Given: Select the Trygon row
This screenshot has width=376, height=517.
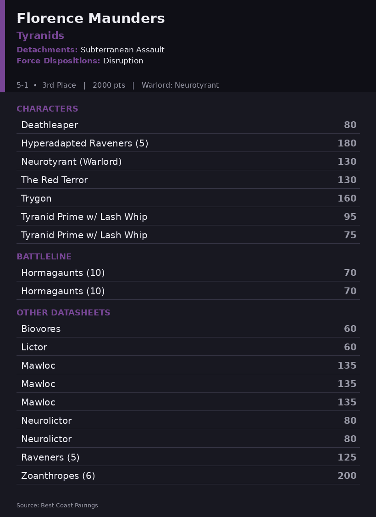Looking at the screenshot, I should (188, 198).
